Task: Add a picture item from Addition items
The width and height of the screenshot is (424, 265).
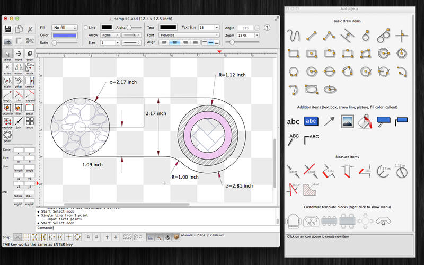Action: 348,121
